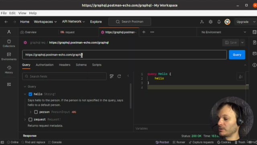Check the person argument checkbox
Screen dimensions: 257x145
click(36, 112)
